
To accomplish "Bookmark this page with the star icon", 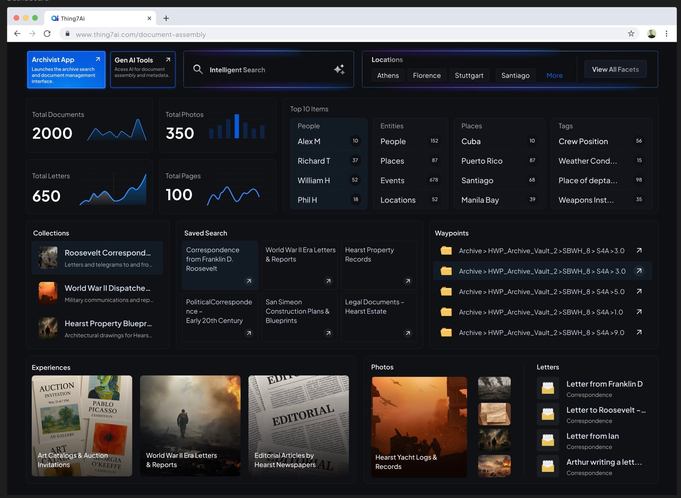I will coord(631,33).
